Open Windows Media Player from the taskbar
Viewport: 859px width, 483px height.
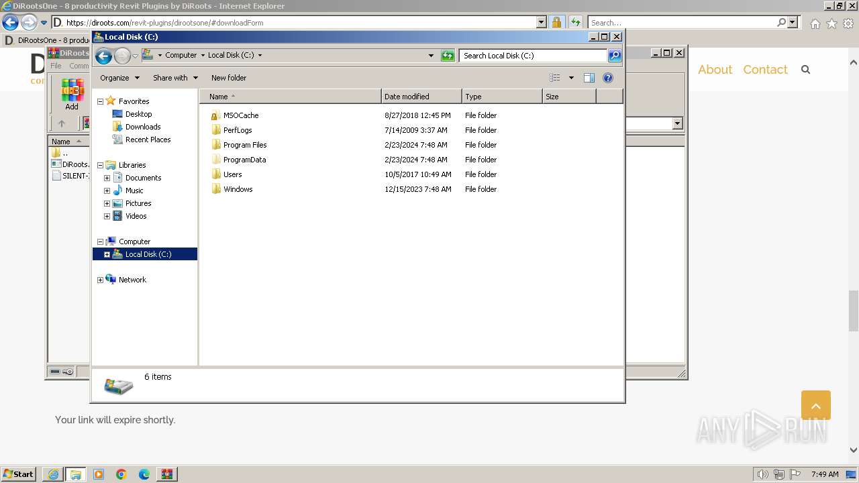point(99,474)
